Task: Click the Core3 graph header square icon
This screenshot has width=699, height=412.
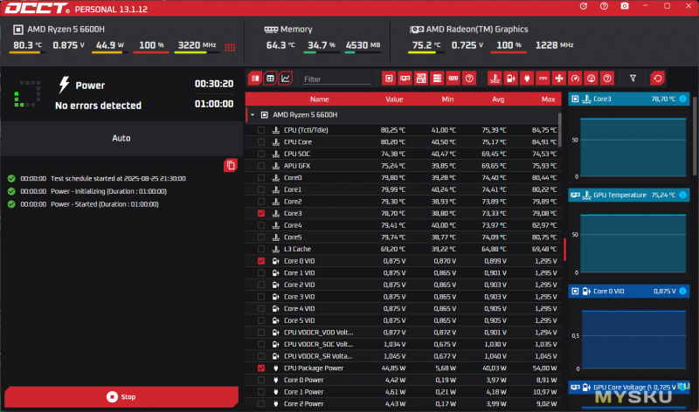Action: click(575, 99)
